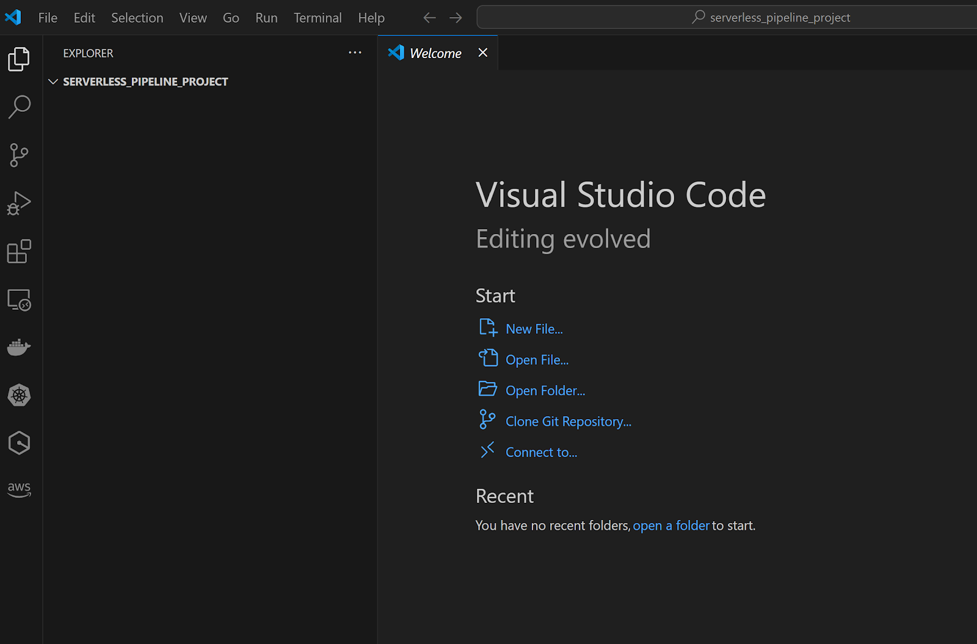Viewport: 977px width, 644px height.
Task: Click the Clone Git Repository... link
Action: (x=568, y=422)
